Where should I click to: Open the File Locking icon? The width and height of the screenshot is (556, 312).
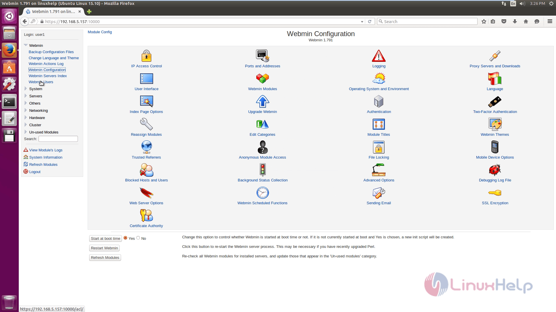coord(378,147)
